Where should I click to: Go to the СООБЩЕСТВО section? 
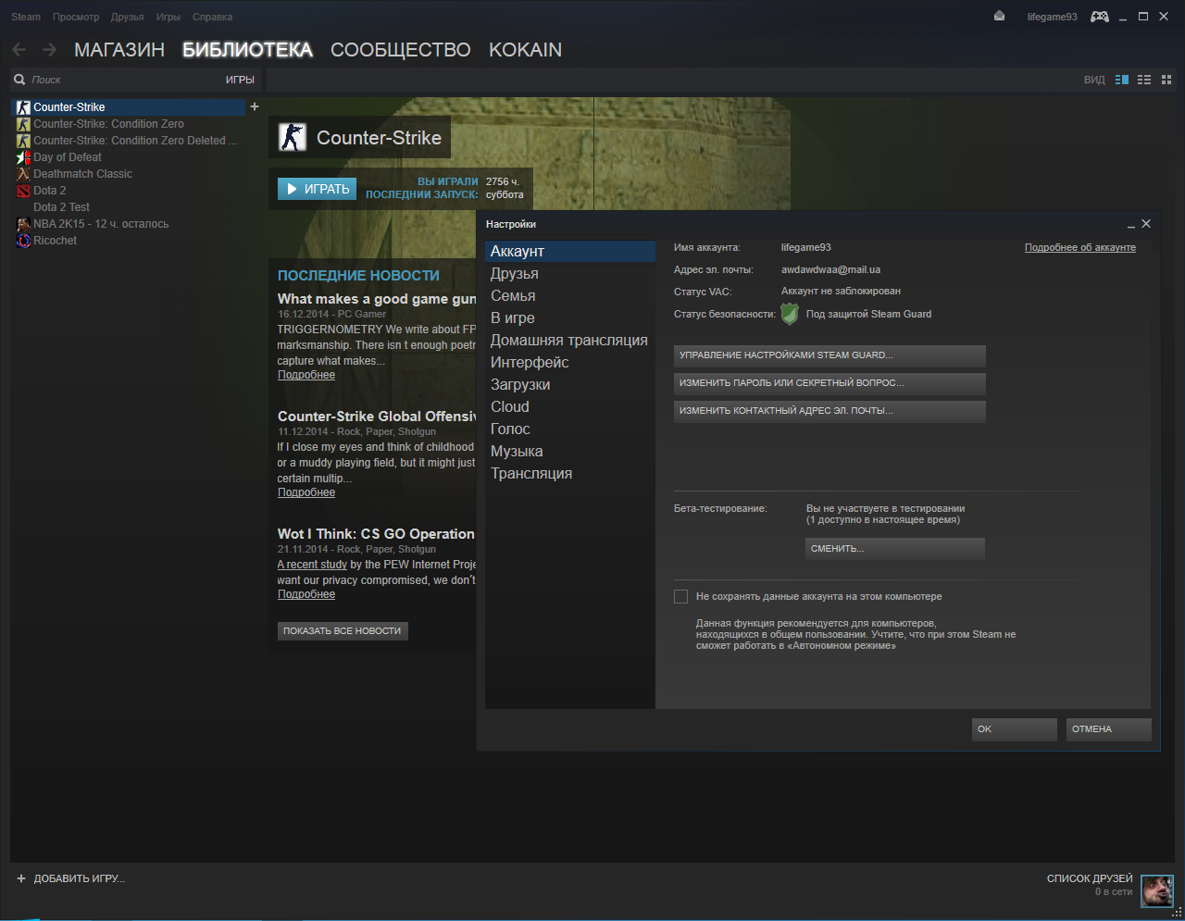[x=401, y=50]
